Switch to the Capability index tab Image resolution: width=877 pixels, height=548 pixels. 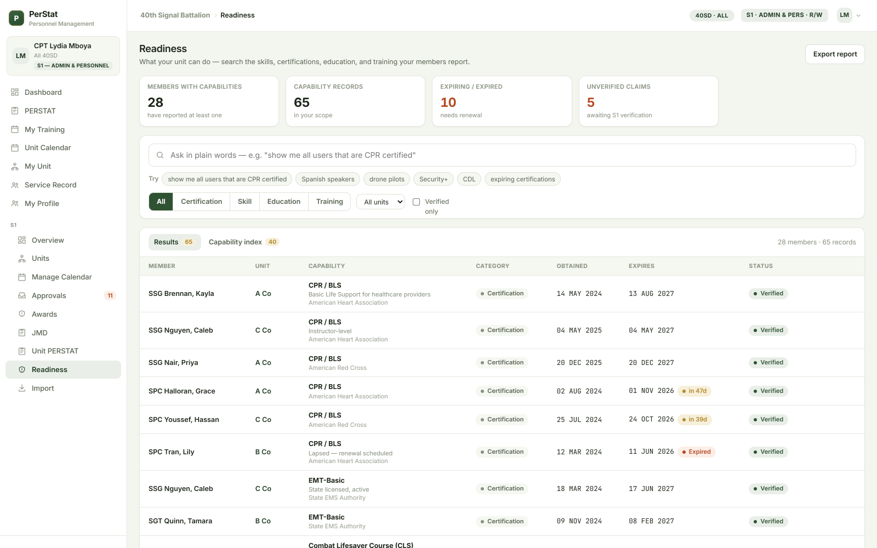244,242
